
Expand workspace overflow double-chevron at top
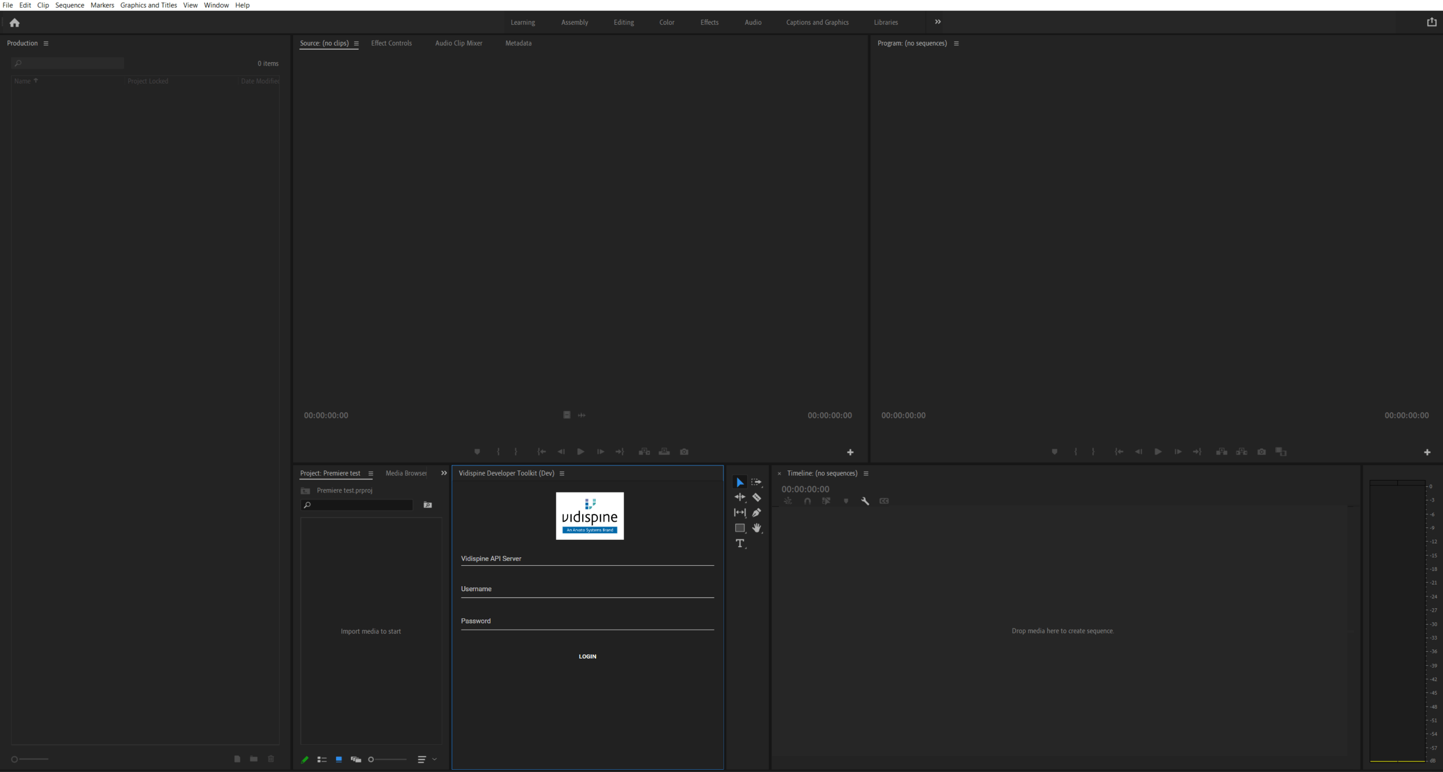tap(938, 22)
